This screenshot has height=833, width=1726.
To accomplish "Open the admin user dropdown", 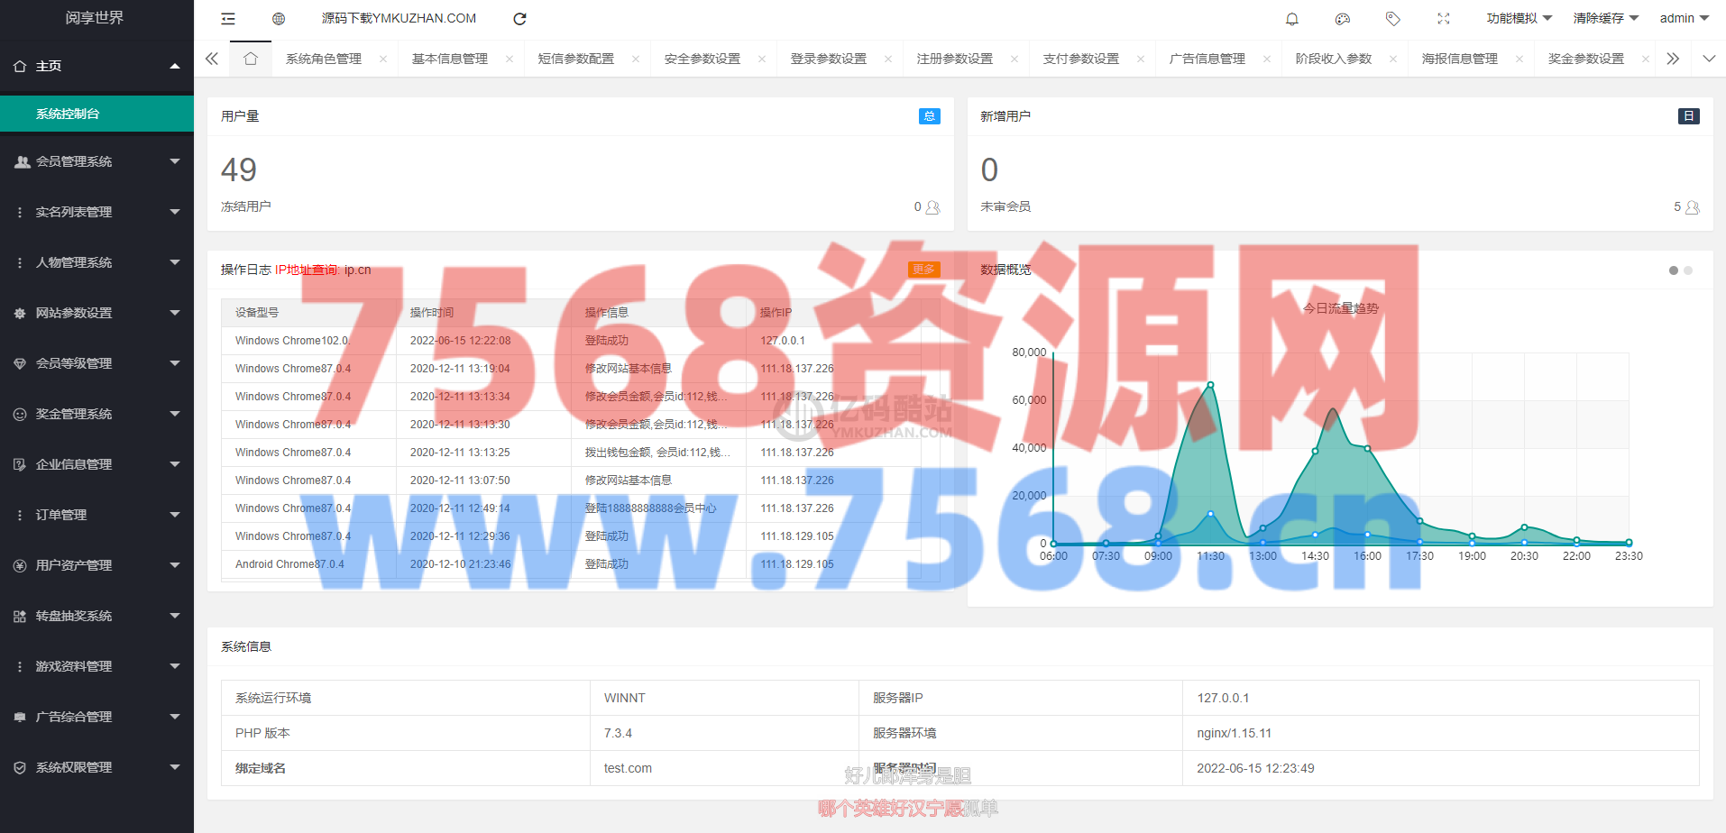I will [1684, 18].
